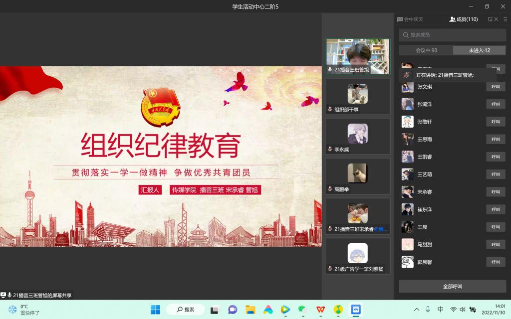The image size is (511, 319).
Task: Open Task View from the taskbar
Action: pyautogui.click(x=214, y=310)
